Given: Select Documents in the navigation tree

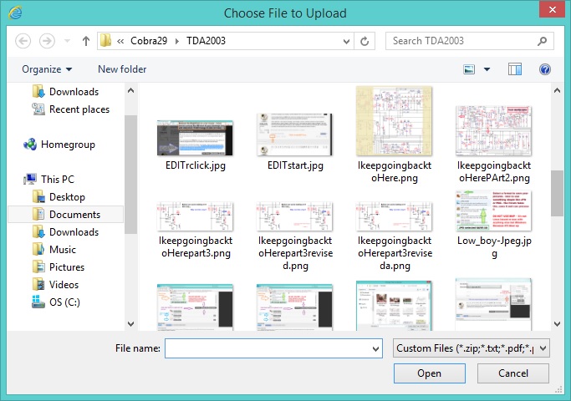Looking at the screenshot, I should point(74,214).
